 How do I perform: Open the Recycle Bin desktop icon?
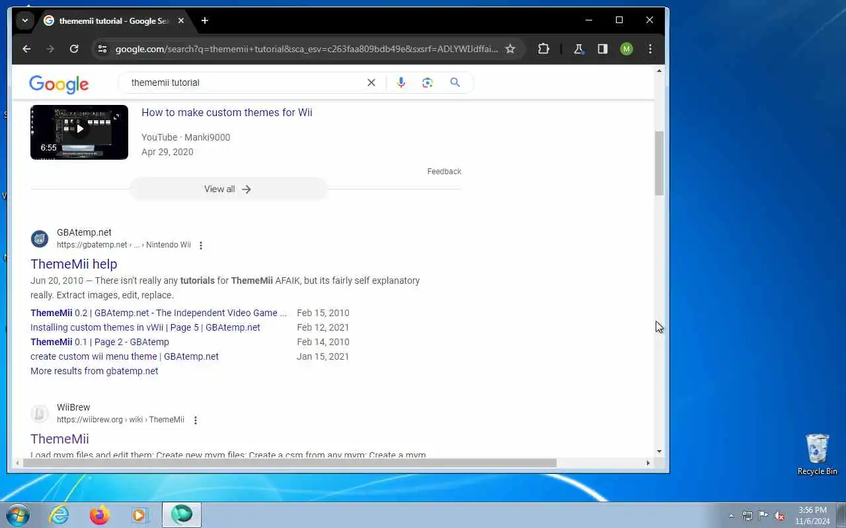(x=818, y=454)
